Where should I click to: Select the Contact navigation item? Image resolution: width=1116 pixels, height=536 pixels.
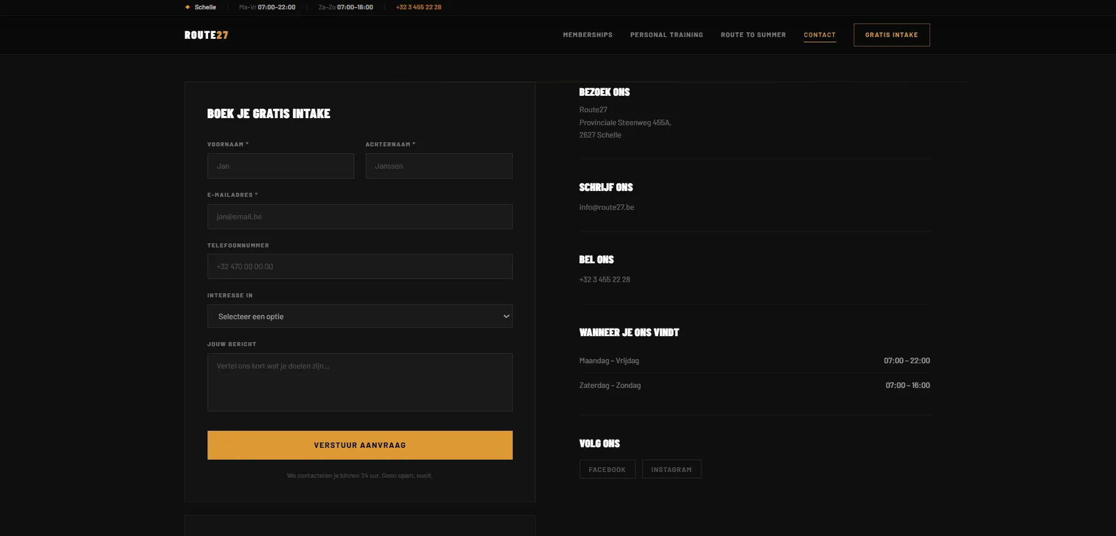click(x=820, y=35)
